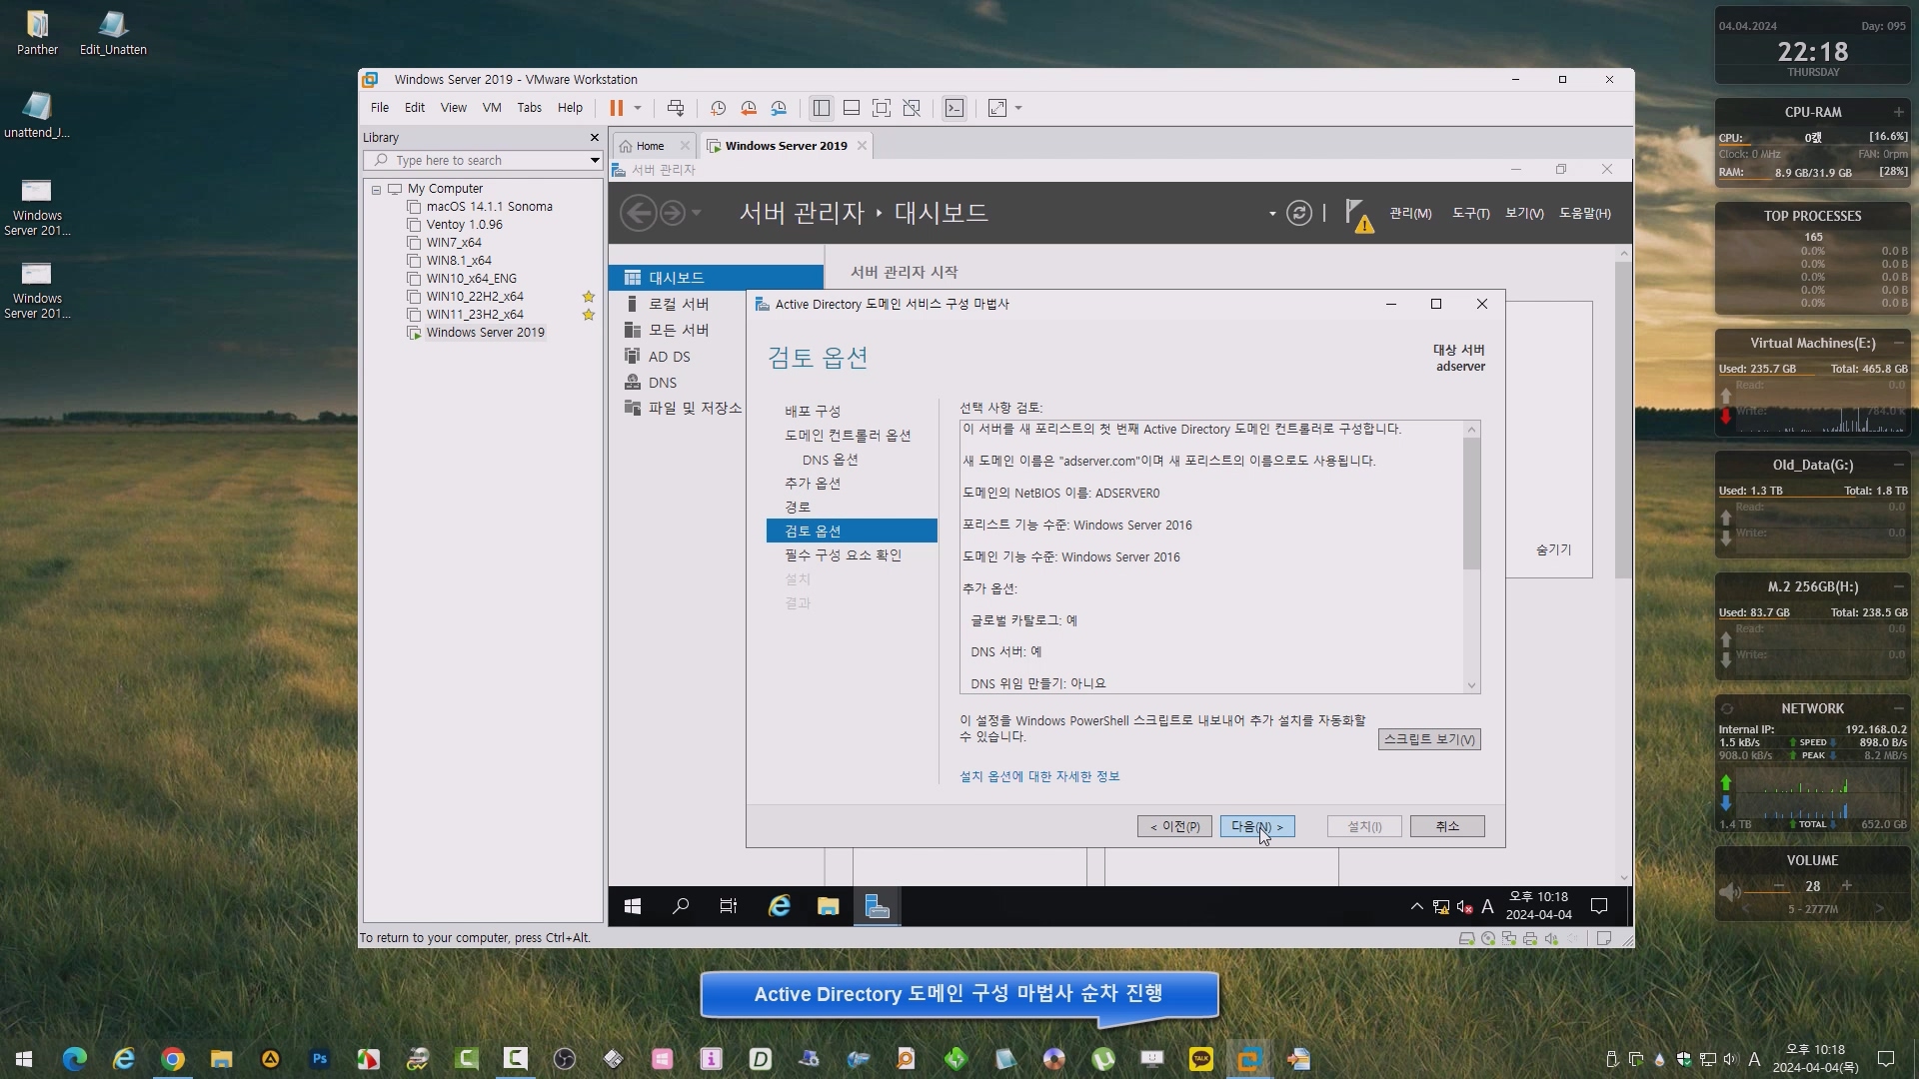Collapse the My Computer tree node

coord(377,189)
